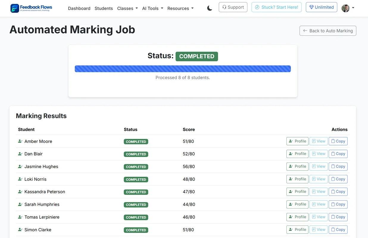
Task: Open the Unlimited plan button
Action: point(322,7)
